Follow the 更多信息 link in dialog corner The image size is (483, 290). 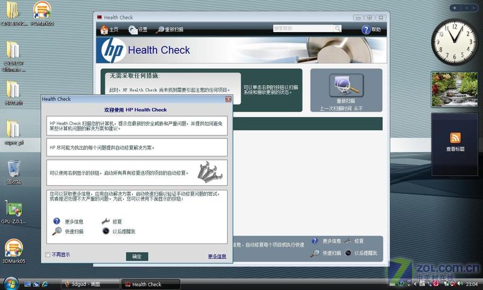click(217, 256)
